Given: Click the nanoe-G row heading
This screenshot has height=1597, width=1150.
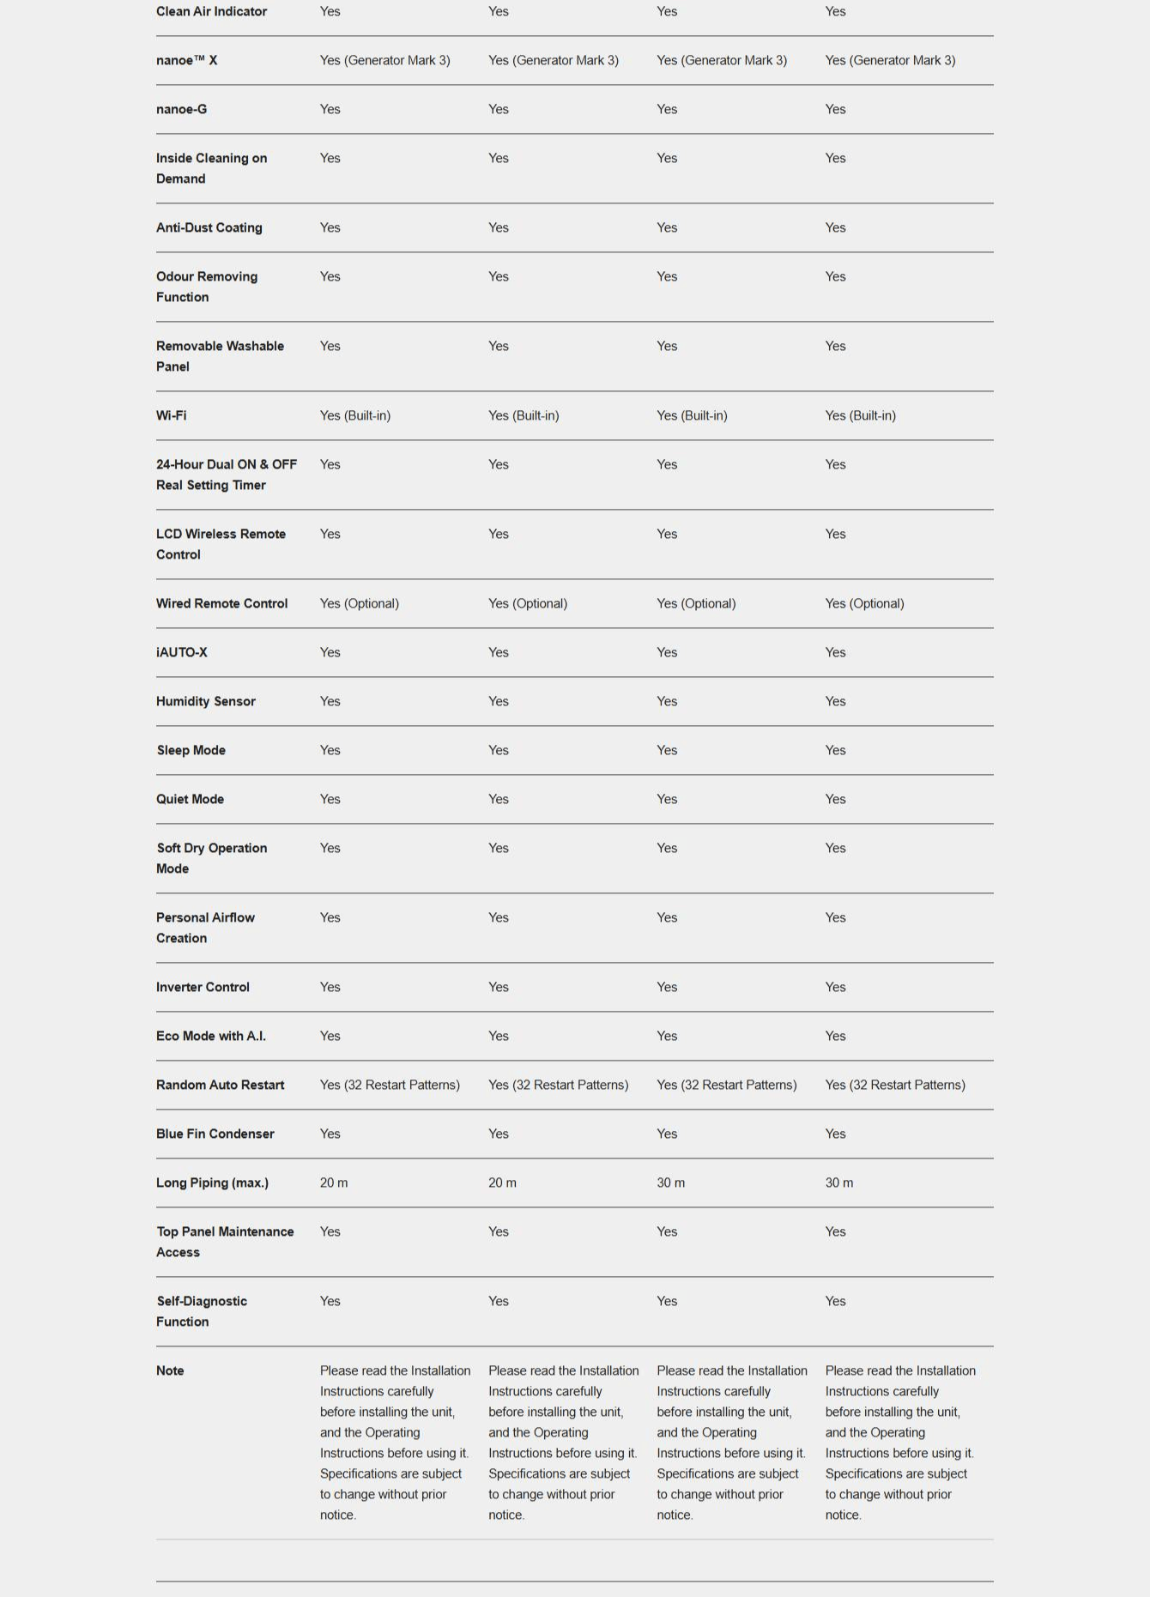Looking at the screenshot, I should [181, 110].
